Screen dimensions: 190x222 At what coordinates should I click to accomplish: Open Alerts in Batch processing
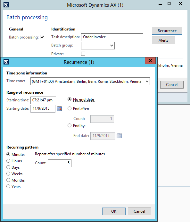163,40
